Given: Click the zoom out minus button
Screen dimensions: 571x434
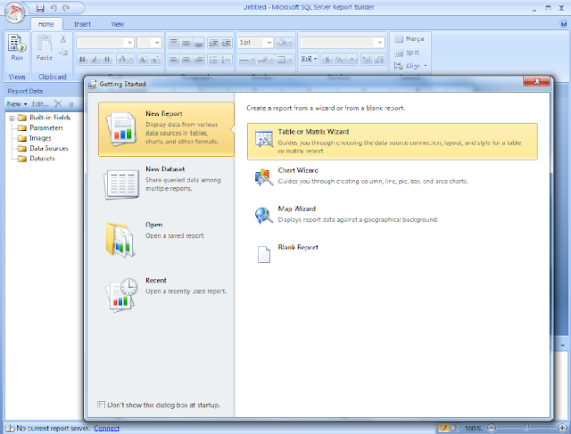Looking at the screenshot, I should (492, 428).
